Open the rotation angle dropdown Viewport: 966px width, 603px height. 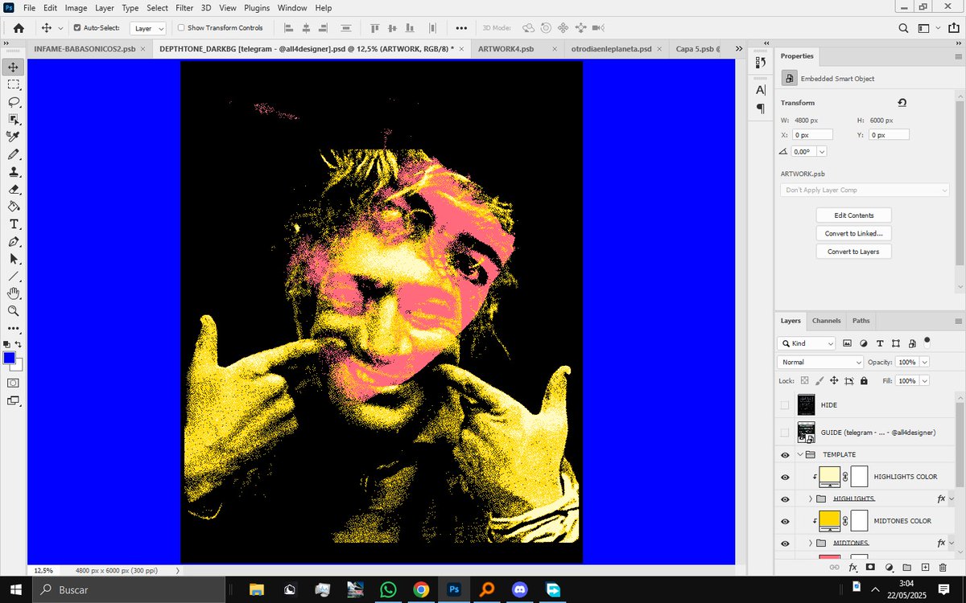click(x=822, y=151)
